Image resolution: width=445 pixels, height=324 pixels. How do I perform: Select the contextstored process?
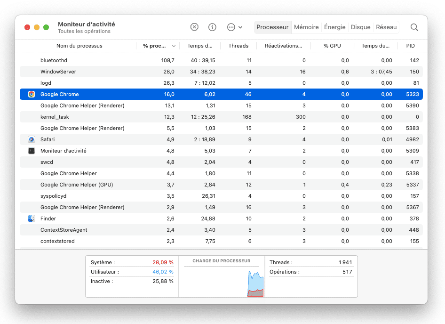pos(221,241)
